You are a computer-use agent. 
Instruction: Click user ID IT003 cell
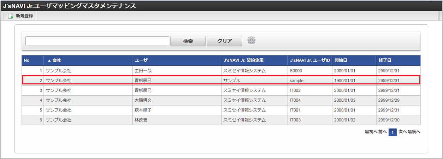310,120
